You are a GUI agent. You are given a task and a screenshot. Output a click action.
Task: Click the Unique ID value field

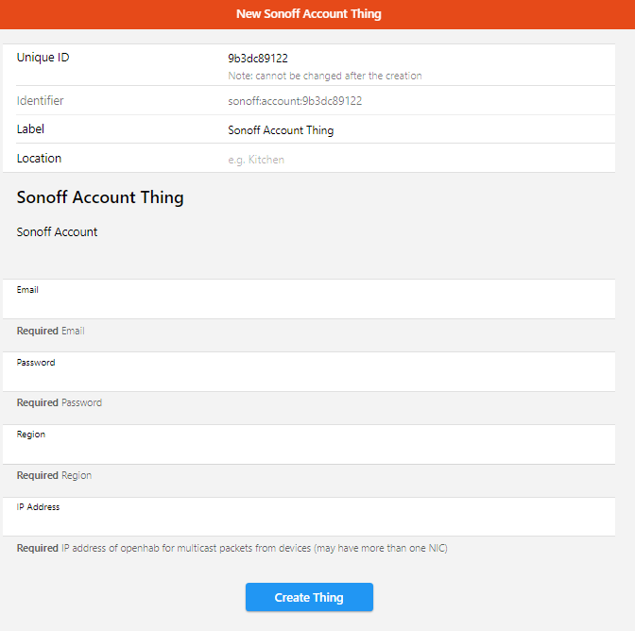[x=258, y=59]
